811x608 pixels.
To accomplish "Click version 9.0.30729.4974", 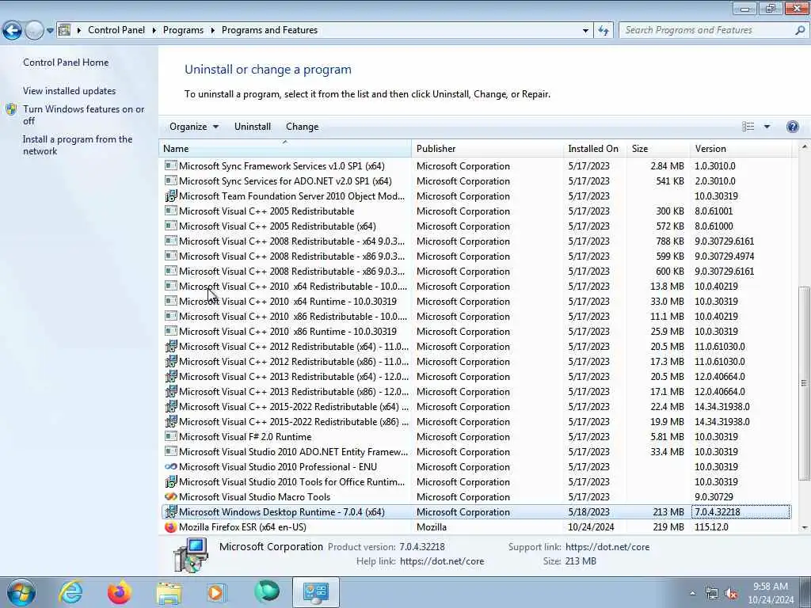I will [x=724, y=256].
